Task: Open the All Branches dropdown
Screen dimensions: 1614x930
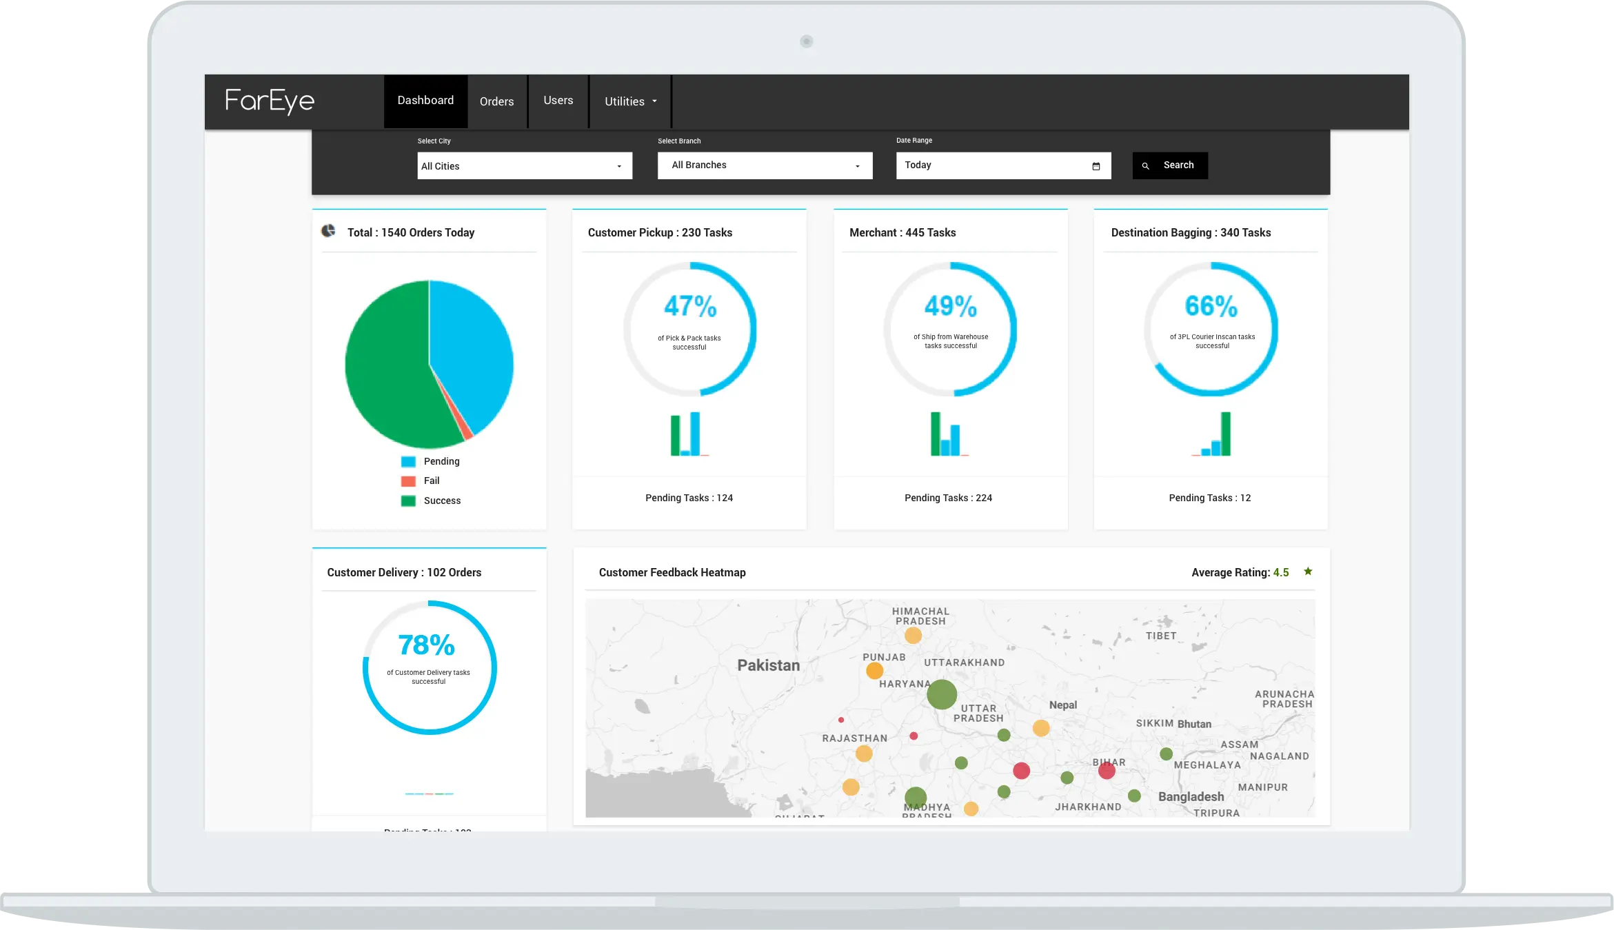Action: click(765, 165)
